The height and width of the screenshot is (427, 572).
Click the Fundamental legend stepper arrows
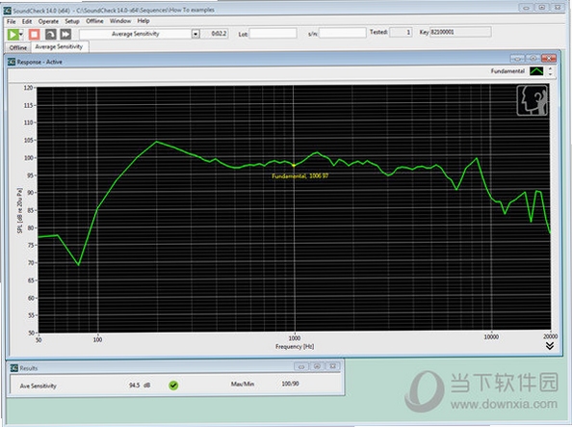coord(550,71)
